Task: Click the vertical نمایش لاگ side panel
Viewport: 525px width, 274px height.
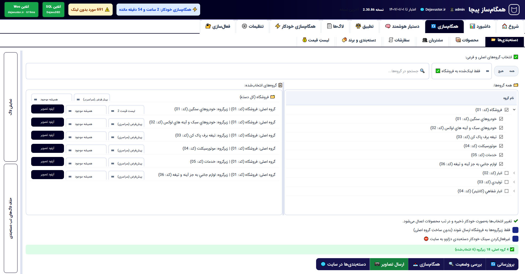Action: pos(11,107)
